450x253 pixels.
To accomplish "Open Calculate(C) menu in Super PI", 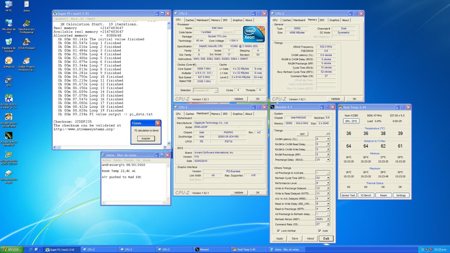I will tap(61, 19).
